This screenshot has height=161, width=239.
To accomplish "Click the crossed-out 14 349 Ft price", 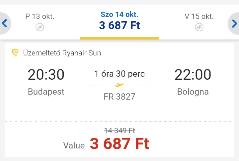I will (119, 131).
